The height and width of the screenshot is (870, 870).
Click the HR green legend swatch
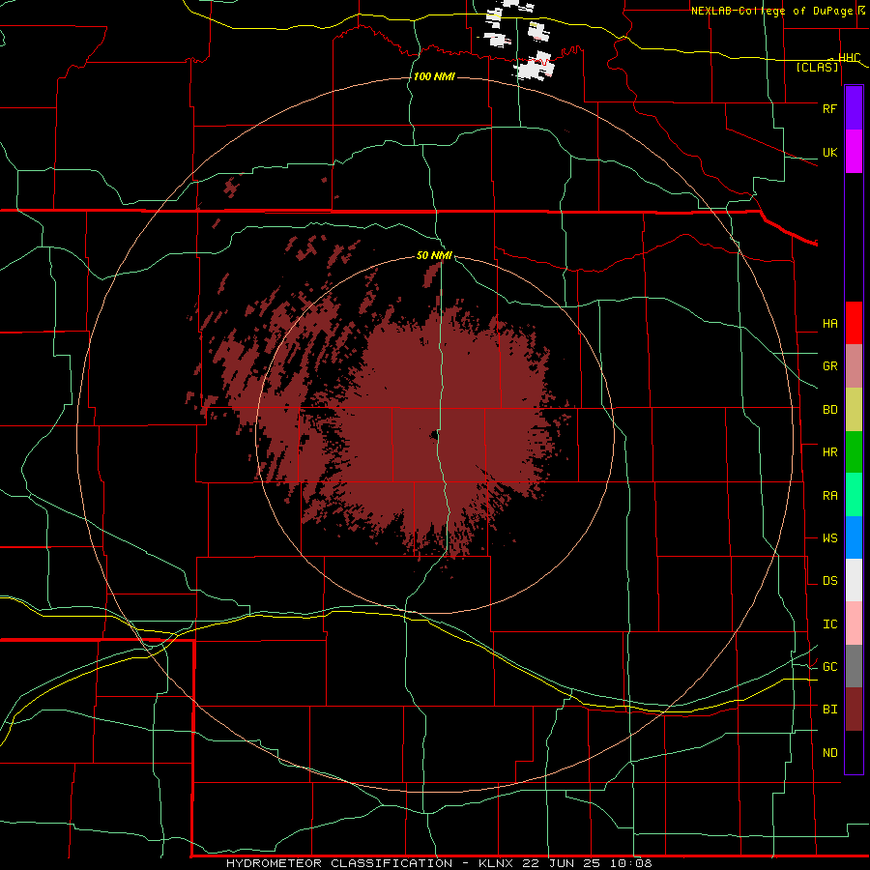coord(854,452)
